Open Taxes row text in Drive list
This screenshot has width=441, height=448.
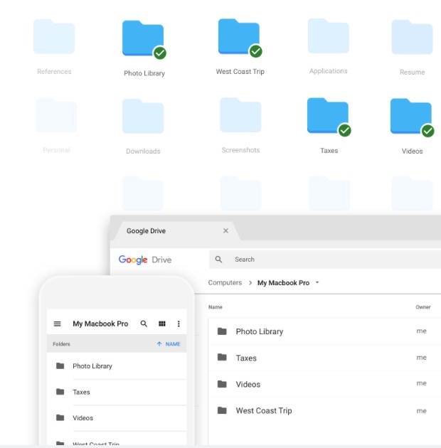click(246, 358)
